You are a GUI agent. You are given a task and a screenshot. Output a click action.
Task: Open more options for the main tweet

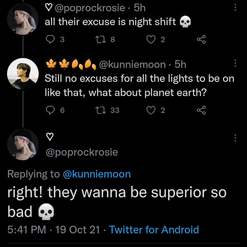[235, 138]
